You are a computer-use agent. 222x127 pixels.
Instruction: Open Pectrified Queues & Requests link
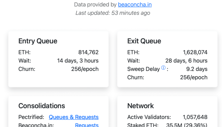pyautogui.click(x=73, y=117)
